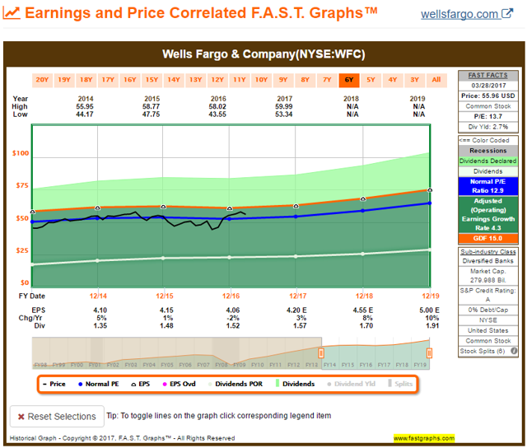
Task: Click the FY16 area in range navigator
Action: click(366, 353)
